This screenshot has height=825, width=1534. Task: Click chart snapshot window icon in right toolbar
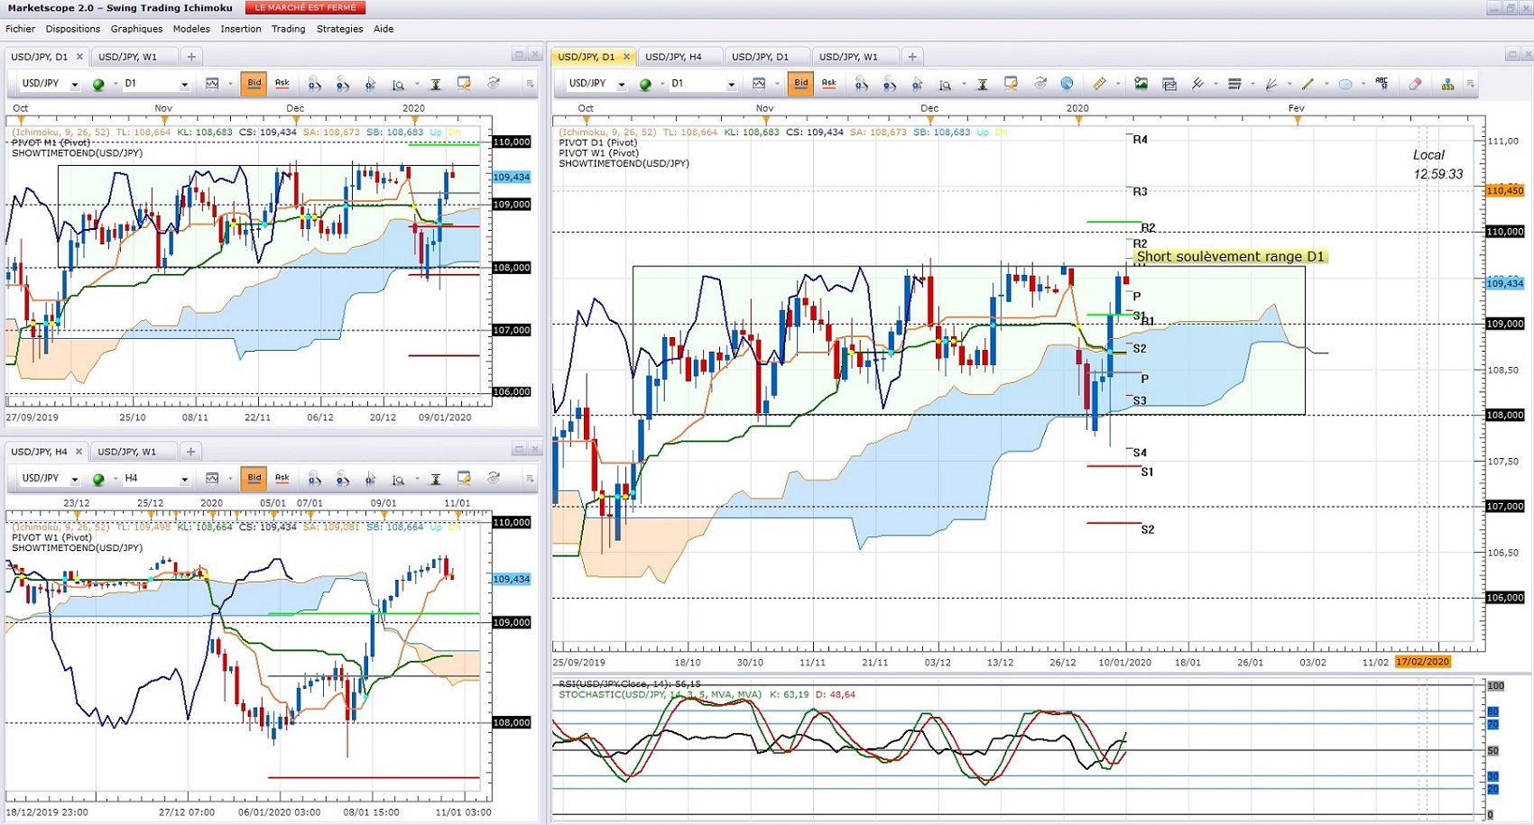tap(1169, 84)
